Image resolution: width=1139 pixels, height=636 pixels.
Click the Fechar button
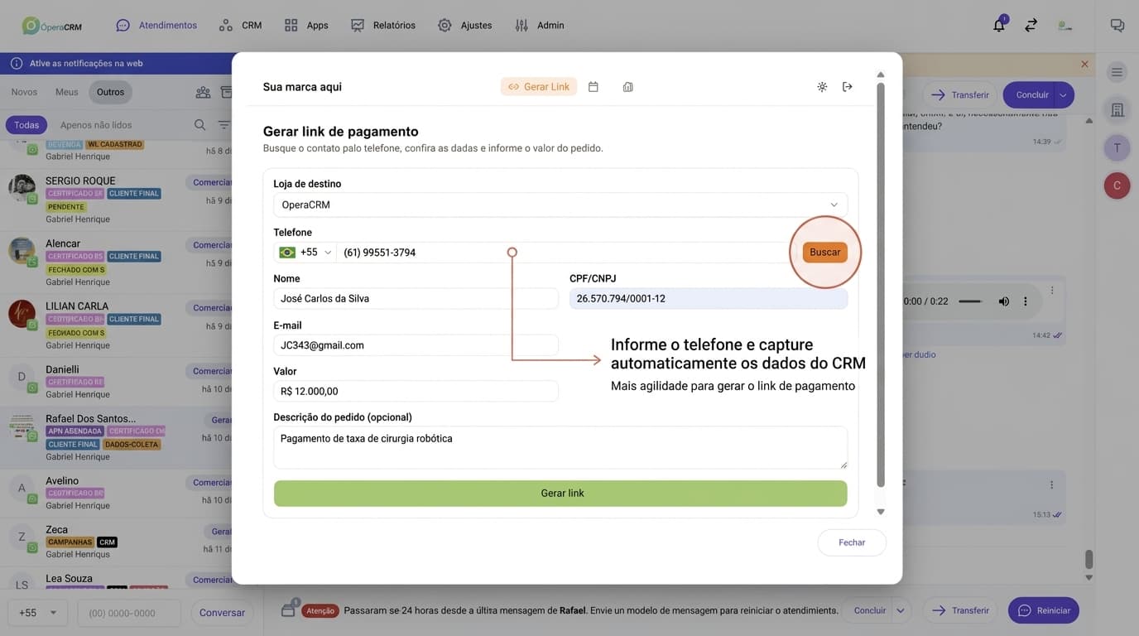(852, 542)
